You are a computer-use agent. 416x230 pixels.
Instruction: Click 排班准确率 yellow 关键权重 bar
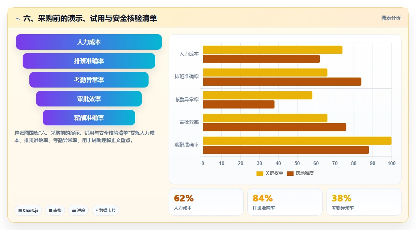pyautogui.click(x=265, y=72)
